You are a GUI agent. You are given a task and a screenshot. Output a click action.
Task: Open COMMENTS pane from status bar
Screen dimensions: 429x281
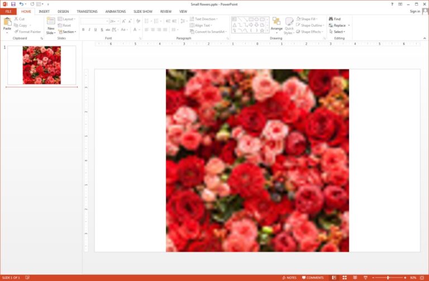[312, 278]
